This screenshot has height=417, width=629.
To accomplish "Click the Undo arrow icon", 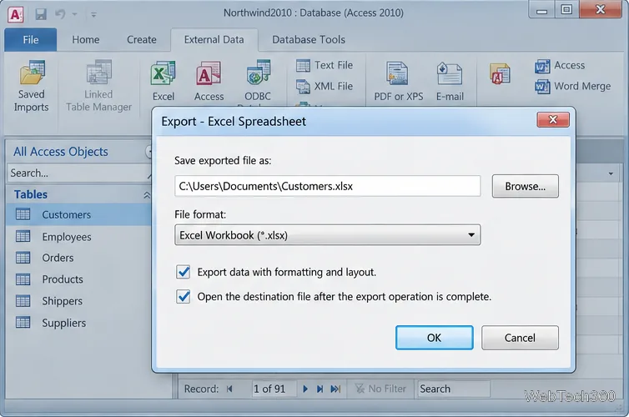I will coord(60,14).
